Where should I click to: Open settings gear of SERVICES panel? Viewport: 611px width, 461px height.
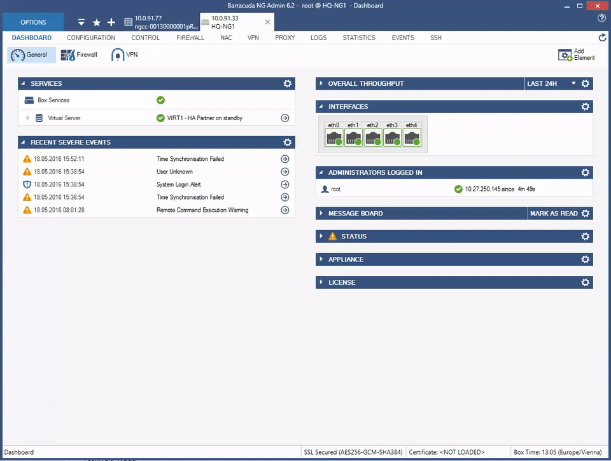pyautogui.click(x=287, y=83)
